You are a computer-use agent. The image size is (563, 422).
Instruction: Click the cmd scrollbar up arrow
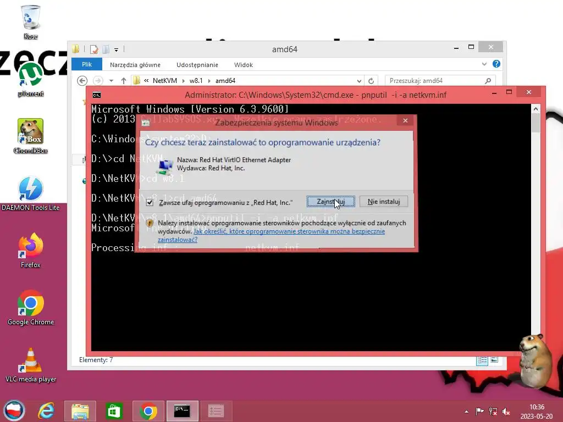(536, 109)
